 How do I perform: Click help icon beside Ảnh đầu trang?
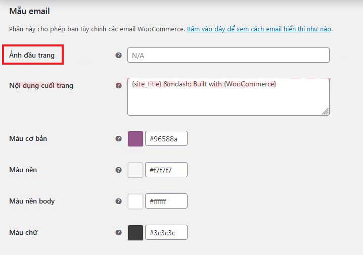click(118, 55)
